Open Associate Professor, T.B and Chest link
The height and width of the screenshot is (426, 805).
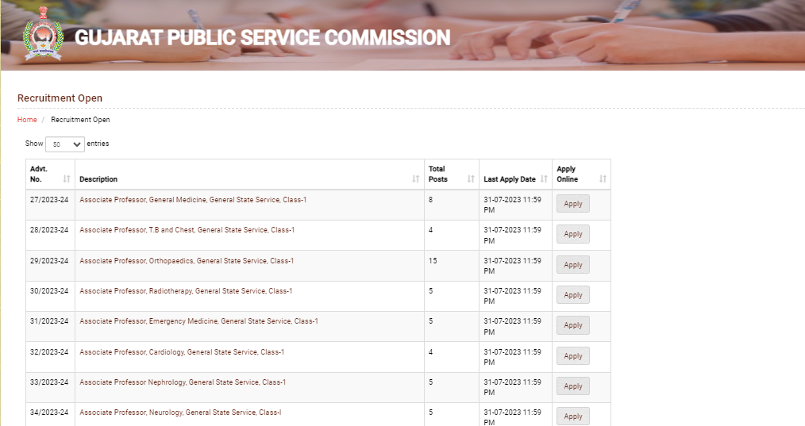(x=187, y=230)
